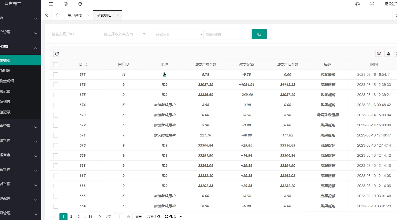Screen dimensions: 397x220
Task: Click the user ID input field
Action: click(x=72, y=34)
